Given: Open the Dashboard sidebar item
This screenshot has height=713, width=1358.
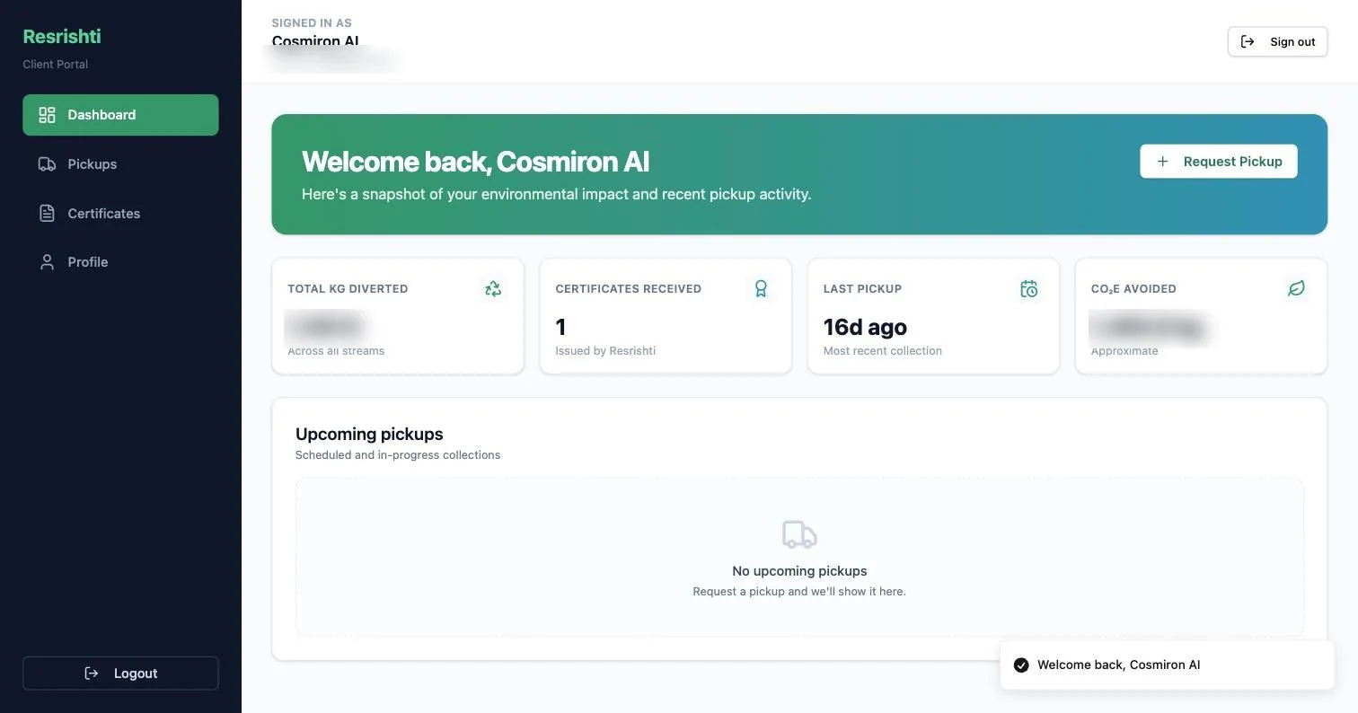Looking at the screenshot, I should 120,115.
